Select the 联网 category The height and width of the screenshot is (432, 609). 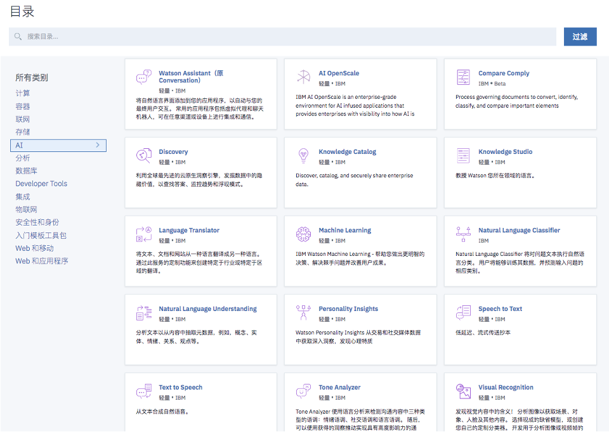(23, 119)
